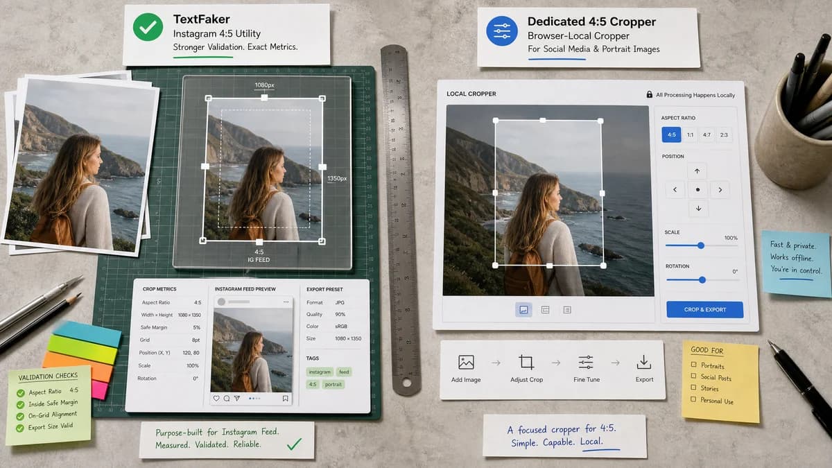Click the Export step download icon
Screen dimensions: 832x468
click(644, 362)
